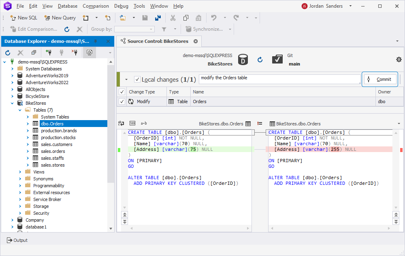Click the Undo arrow icon
The image size is (405, 256).
click(214, 18)
